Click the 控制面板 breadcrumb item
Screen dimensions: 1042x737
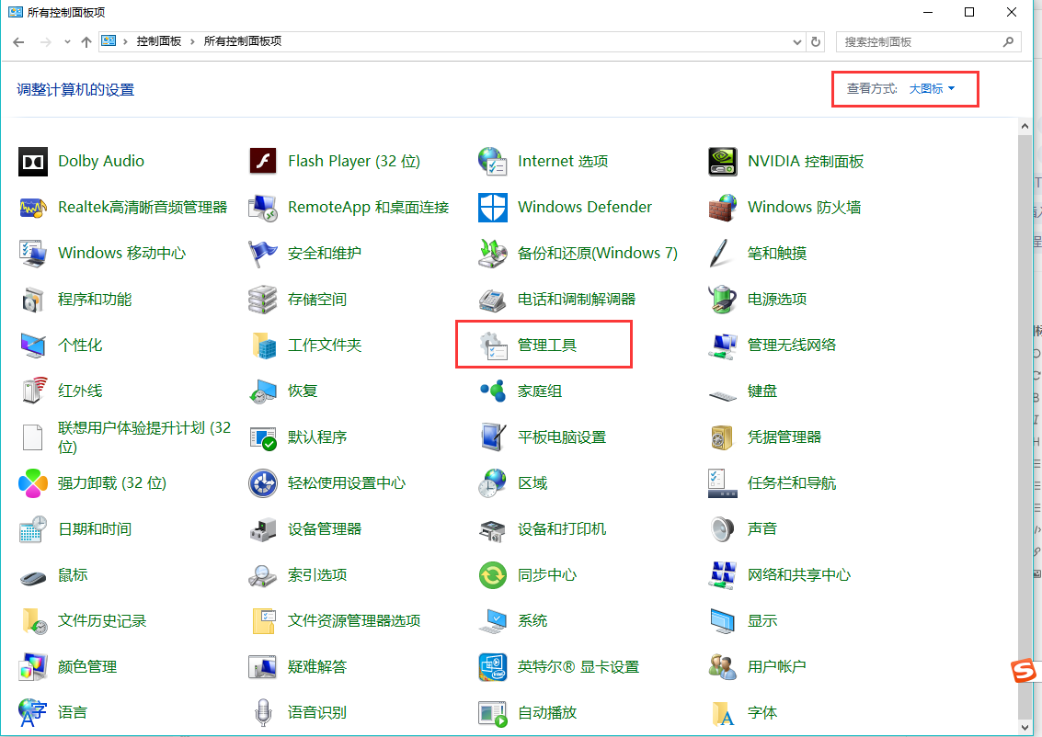point(159,41)
